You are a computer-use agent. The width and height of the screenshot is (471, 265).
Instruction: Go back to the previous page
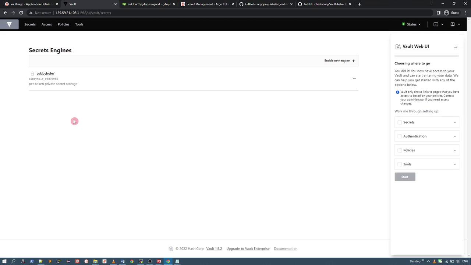(x=5, y=13)
